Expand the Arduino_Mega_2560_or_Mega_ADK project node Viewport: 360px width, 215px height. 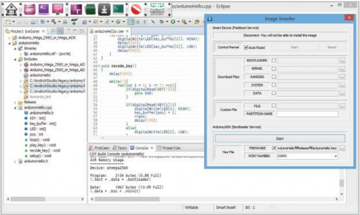click(x=9, y=38)
